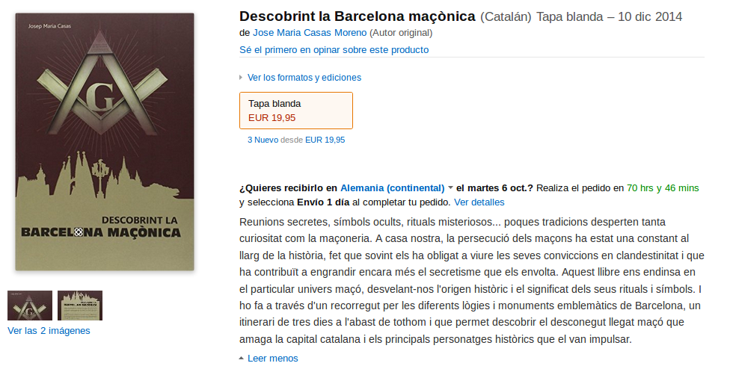733x372 pixels.
Task: Open the Ver las 2 imágenes link
Action: (49, 330)
